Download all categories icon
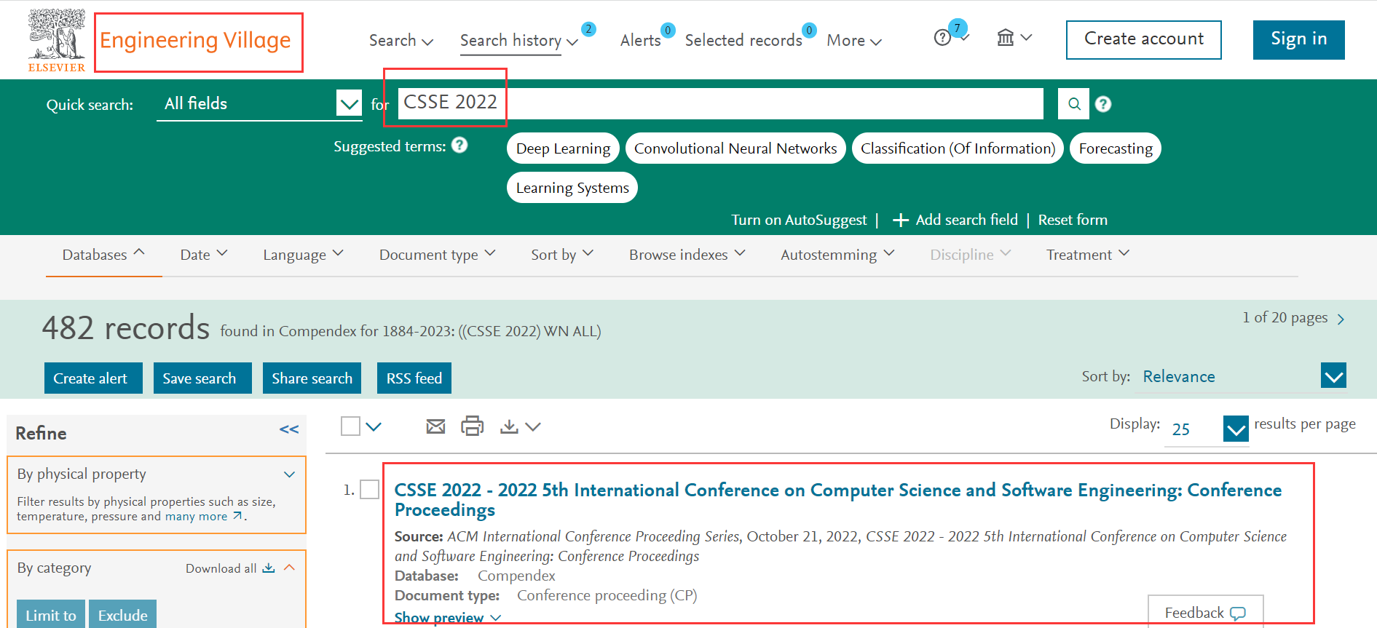Screen dimensions: 1377x628 point(269,568)
